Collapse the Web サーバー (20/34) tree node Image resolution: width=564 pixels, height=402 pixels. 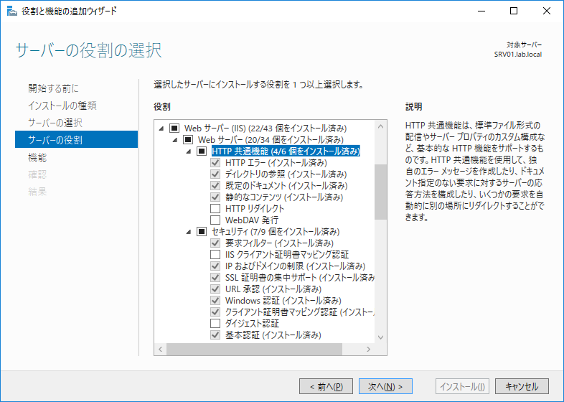tap(175, 140)
